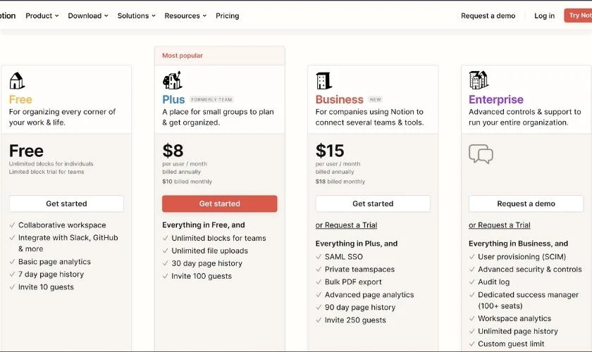This screenshot has width=592, height=352.
Task: Click the red Try Notion button
Action: [578, 15]
